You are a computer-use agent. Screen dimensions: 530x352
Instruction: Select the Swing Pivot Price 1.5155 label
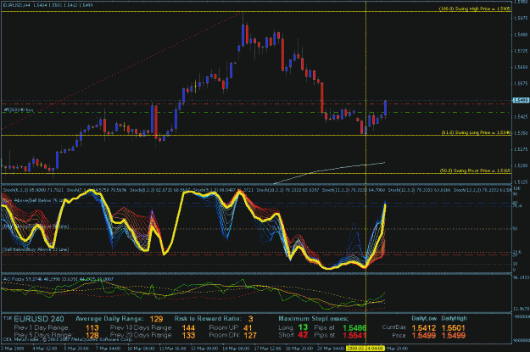pyautogui.click(x=475, y=170)
